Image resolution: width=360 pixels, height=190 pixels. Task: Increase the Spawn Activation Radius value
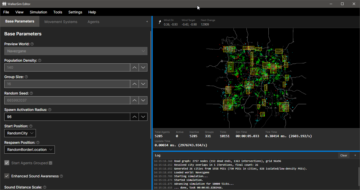point(135,117)
